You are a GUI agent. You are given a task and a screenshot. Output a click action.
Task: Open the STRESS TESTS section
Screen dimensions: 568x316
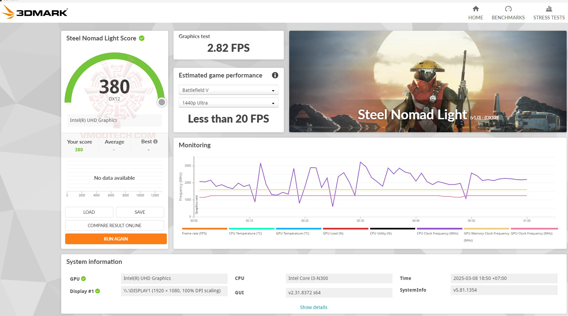549,13
